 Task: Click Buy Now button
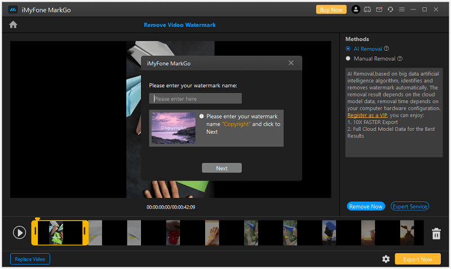(331, 10)
